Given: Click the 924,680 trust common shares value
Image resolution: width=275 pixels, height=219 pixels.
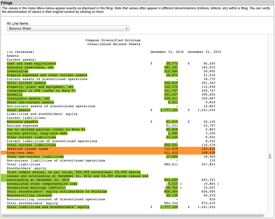Looking at the screenshot, I should point(171,180).
